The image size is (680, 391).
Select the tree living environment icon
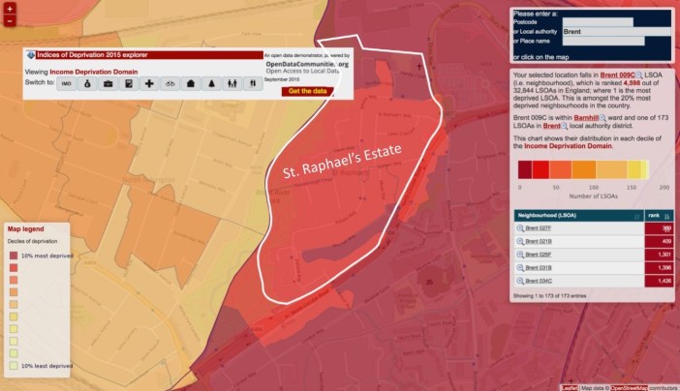pos(211,84)
